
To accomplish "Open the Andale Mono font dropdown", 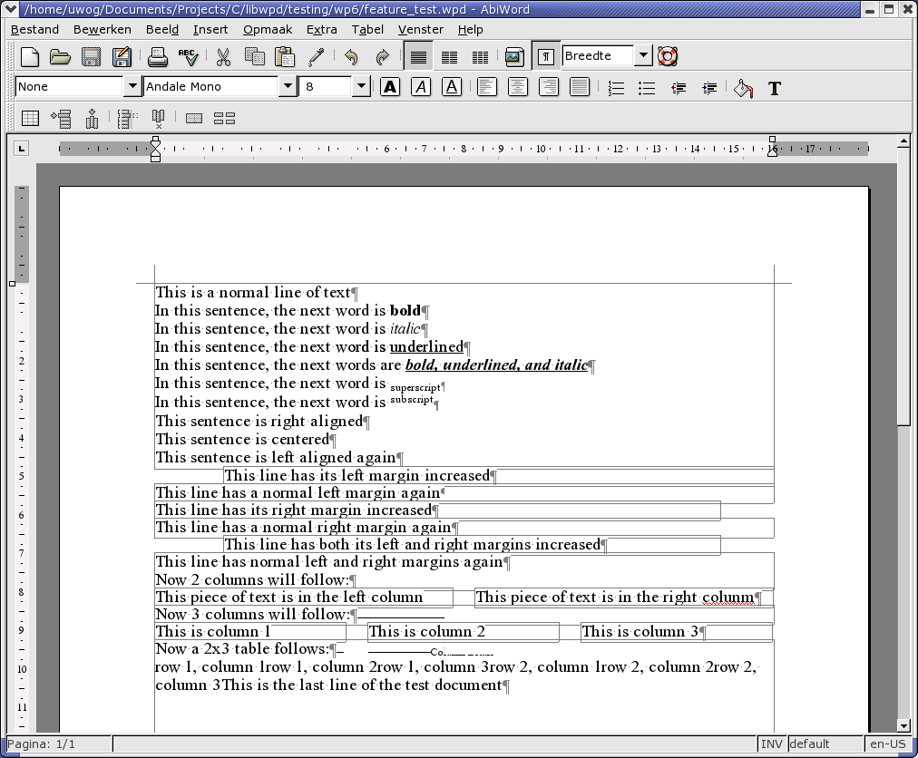I will 288,87.
